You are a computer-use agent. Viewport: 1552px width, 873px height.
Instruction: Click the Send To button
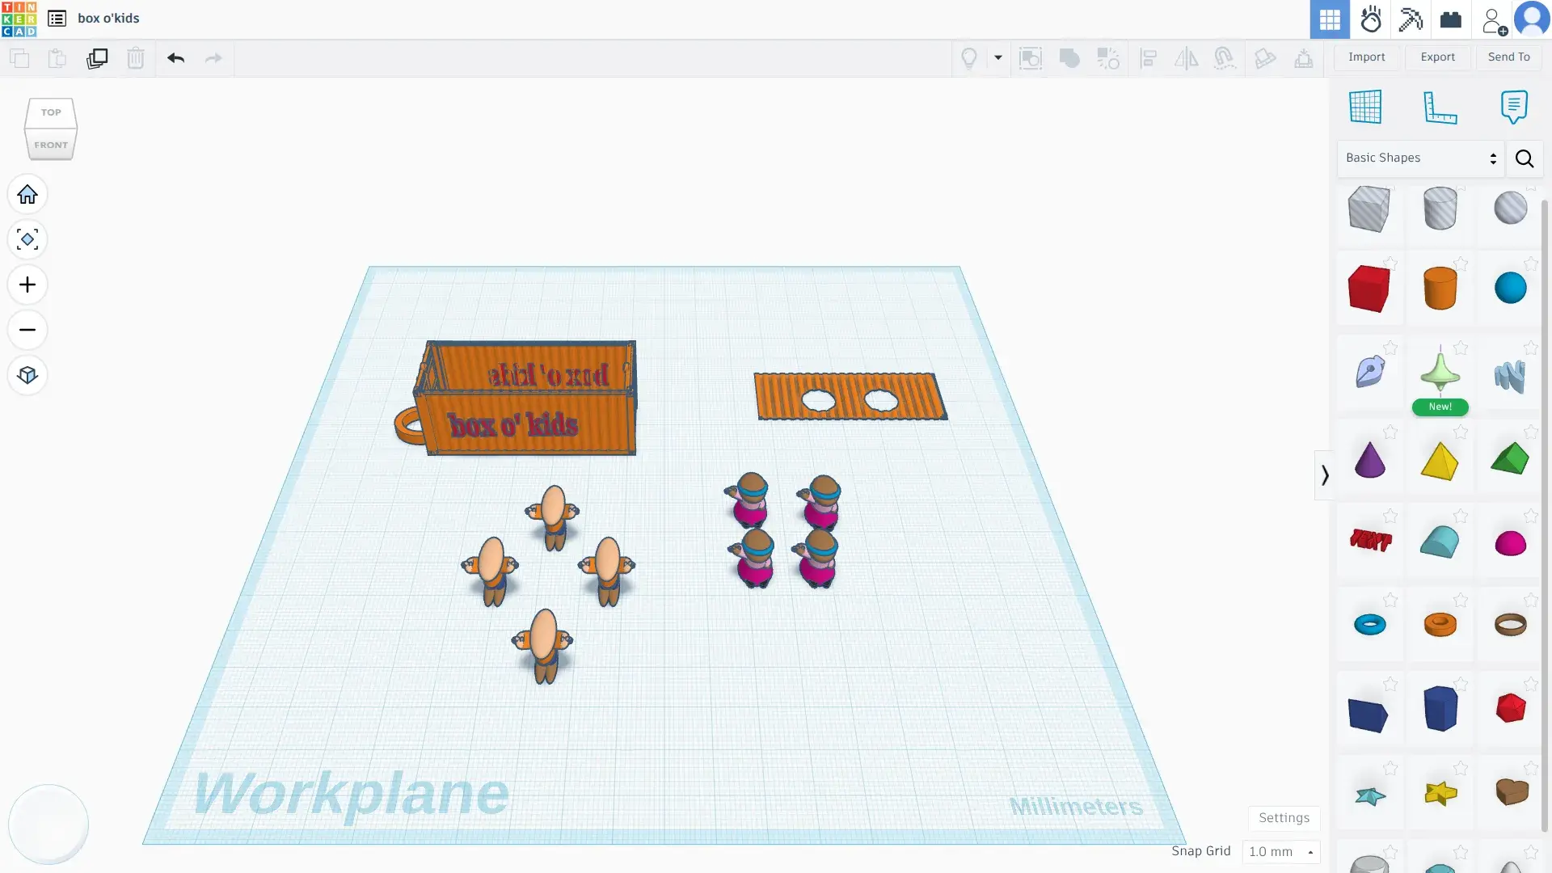[1509, 57]
